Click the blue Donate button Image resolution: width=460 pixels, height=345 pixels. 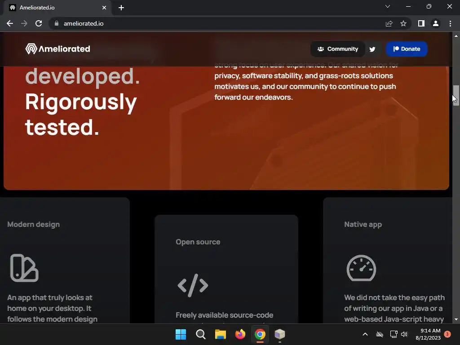(407, 49)
